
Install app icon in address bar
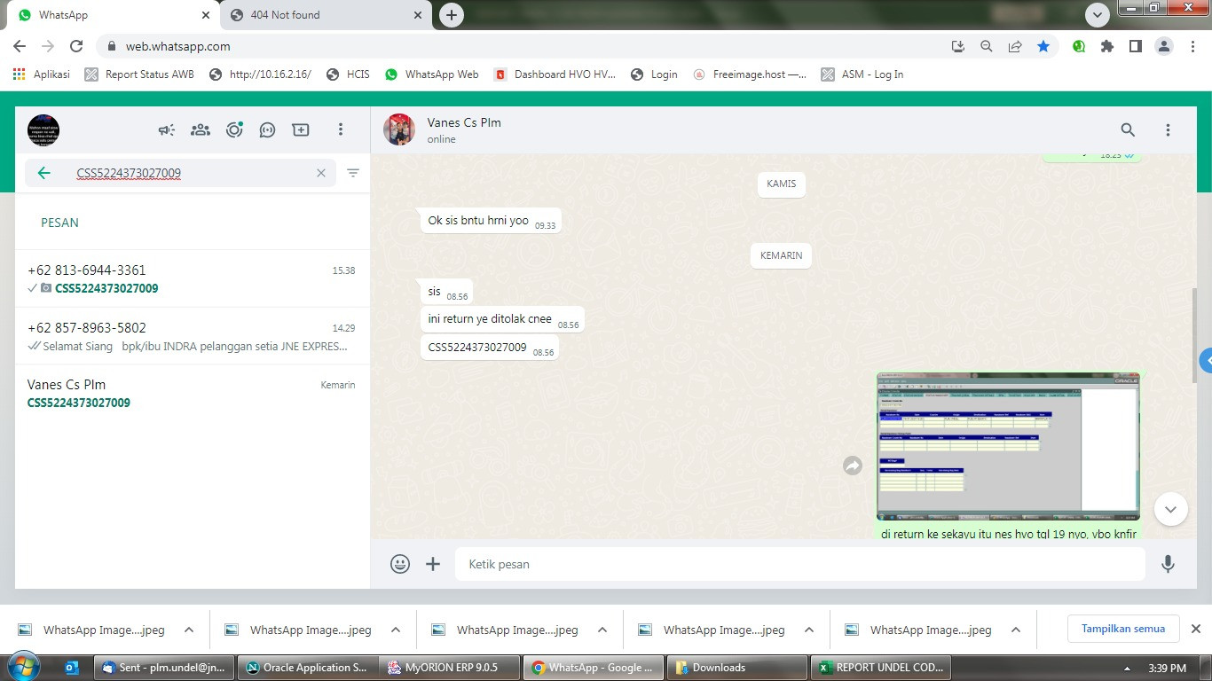coord(958,46)
